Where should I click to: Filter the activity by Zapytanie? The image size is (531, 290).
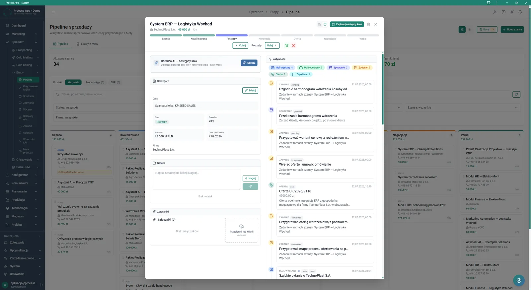(x=301, y=74)
